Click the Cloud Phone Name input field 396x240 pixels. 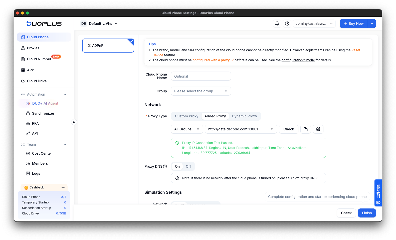(x=201, y=76)
